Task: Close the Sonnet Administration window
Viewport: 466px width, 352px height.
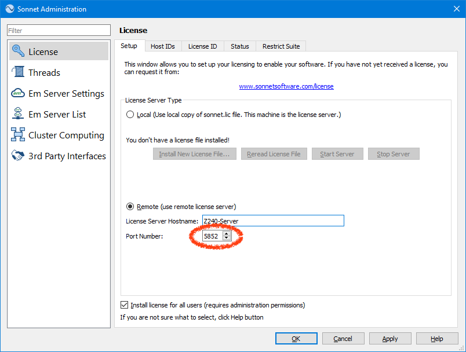Action: [457, 9]
